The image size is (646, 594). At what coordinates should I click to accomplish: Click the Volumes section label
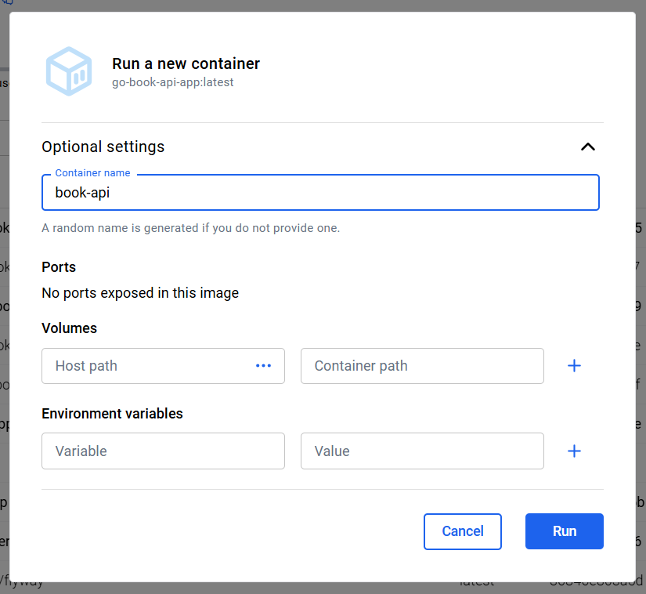point(70,328)
